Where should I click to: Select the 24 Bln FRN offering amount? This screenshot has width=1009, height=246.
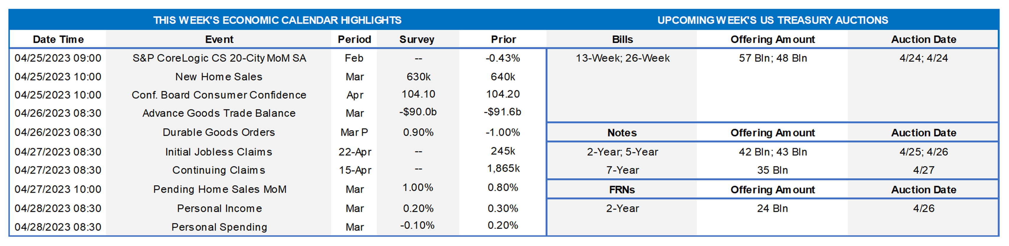click(x=772, y=209)
